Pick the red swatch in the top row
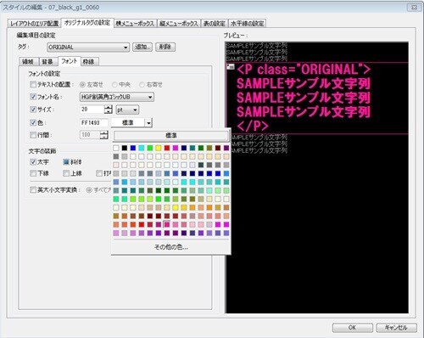The width and height of the screenshot is (424, 338). [x=167, y=148]
